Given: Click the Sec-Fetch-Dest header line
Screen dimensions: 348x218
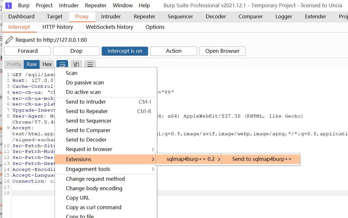Looking at the screenshot, I should [33, 164].
